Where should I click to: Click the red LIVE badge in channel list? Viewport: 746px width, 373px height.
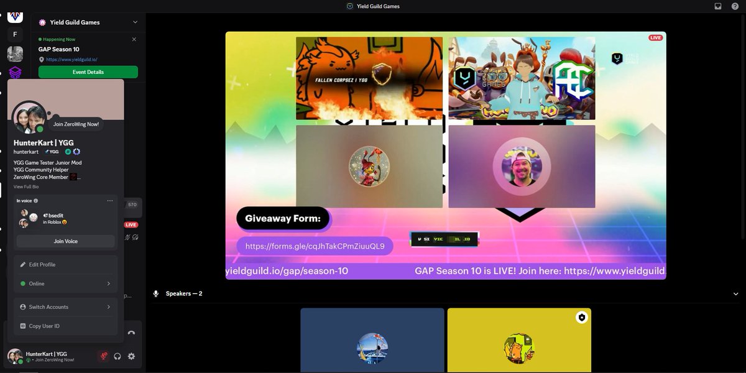pos(131,224)
